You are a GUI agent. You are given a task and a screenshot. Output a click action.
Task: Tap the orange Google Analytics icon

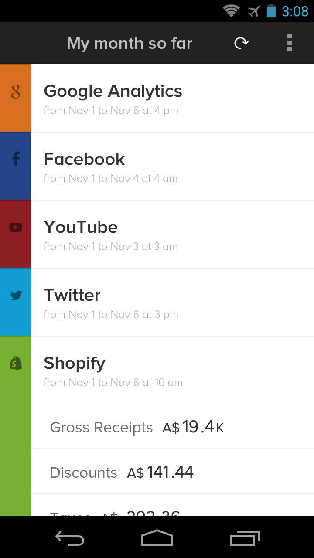(16, 92)
